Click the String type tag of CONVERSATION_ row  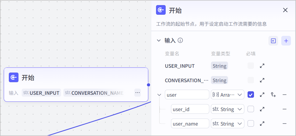pyautogui.click(x=219, y=80)
